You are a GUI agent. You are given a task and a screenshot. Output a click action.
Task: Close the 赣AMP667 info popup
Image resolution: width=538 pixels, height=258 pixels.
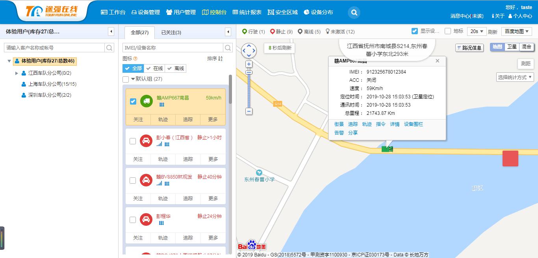pyautogui.click(x=437, y=61)
